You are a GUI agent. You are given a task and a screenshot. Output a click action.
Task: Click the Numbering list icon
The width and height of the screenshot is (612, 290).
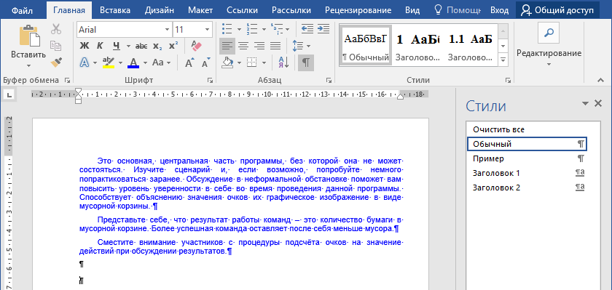(x=252, y=28)
